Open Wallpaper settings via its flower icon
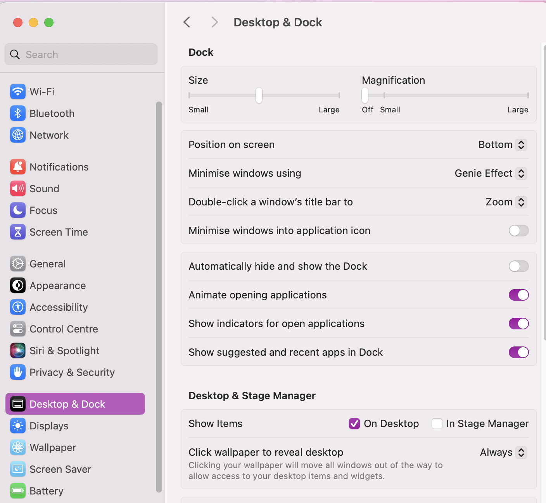This screenshot has width=546, height=503. 17,447
